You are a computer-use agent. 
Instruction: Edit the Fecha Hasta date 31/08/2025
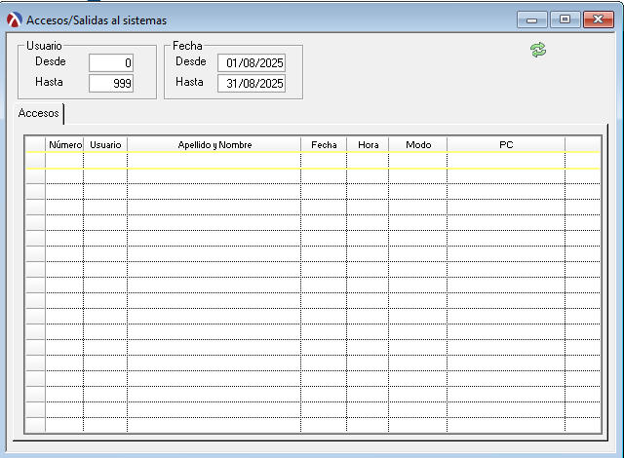coord(252,83)
